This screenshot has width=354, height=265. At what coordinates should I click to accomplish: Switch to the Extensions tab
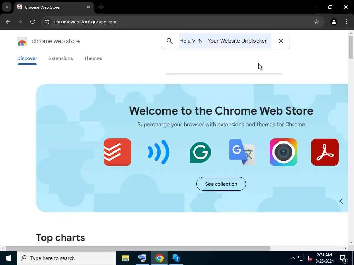[x=60, y=58]
